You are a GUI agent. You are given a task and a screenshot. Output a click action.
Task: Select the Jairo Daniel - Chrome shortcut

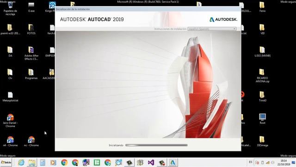pyautogui.click(x=10, y=121)
